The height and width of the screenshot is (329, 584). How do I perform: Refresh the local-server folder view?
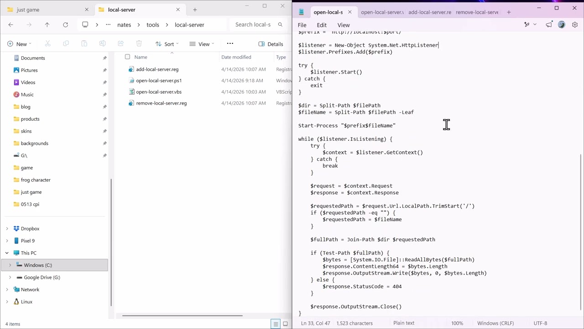(x=65, y=25)
